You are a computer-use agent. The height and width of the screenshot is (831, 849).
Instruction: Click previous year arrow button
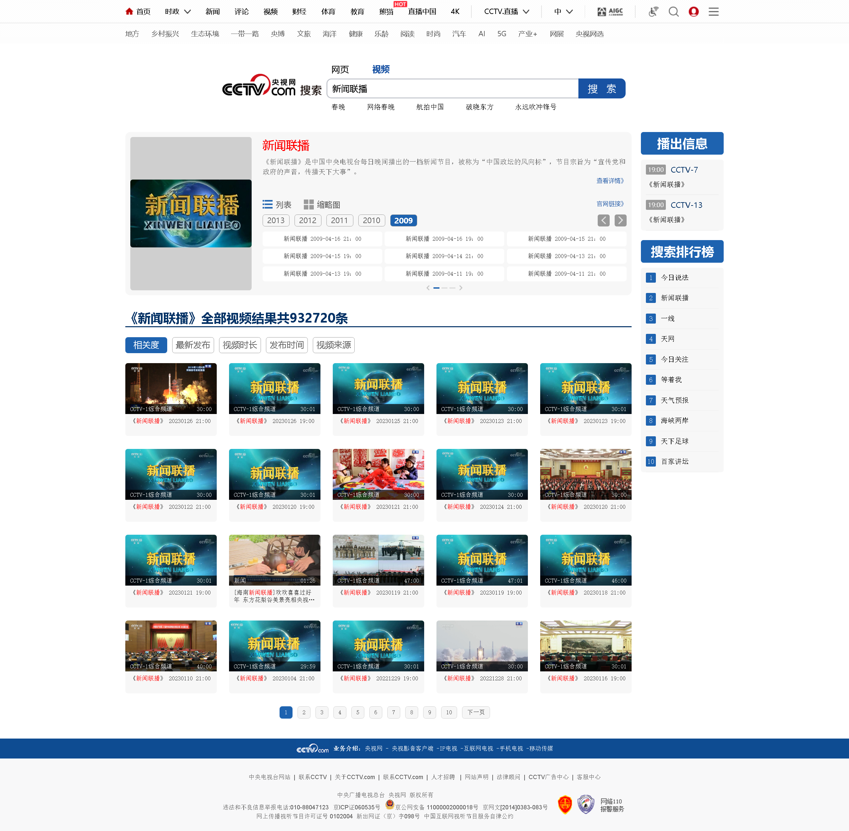(x=603, y=220)
